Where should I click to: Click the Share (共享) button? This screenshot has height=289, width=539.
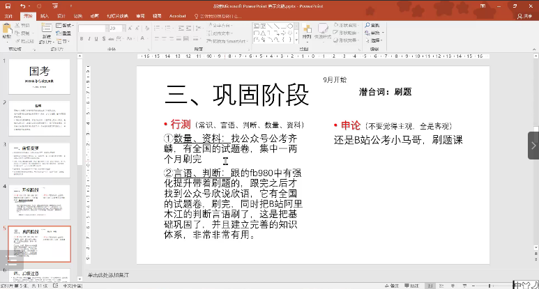click(x=523, y=15)
